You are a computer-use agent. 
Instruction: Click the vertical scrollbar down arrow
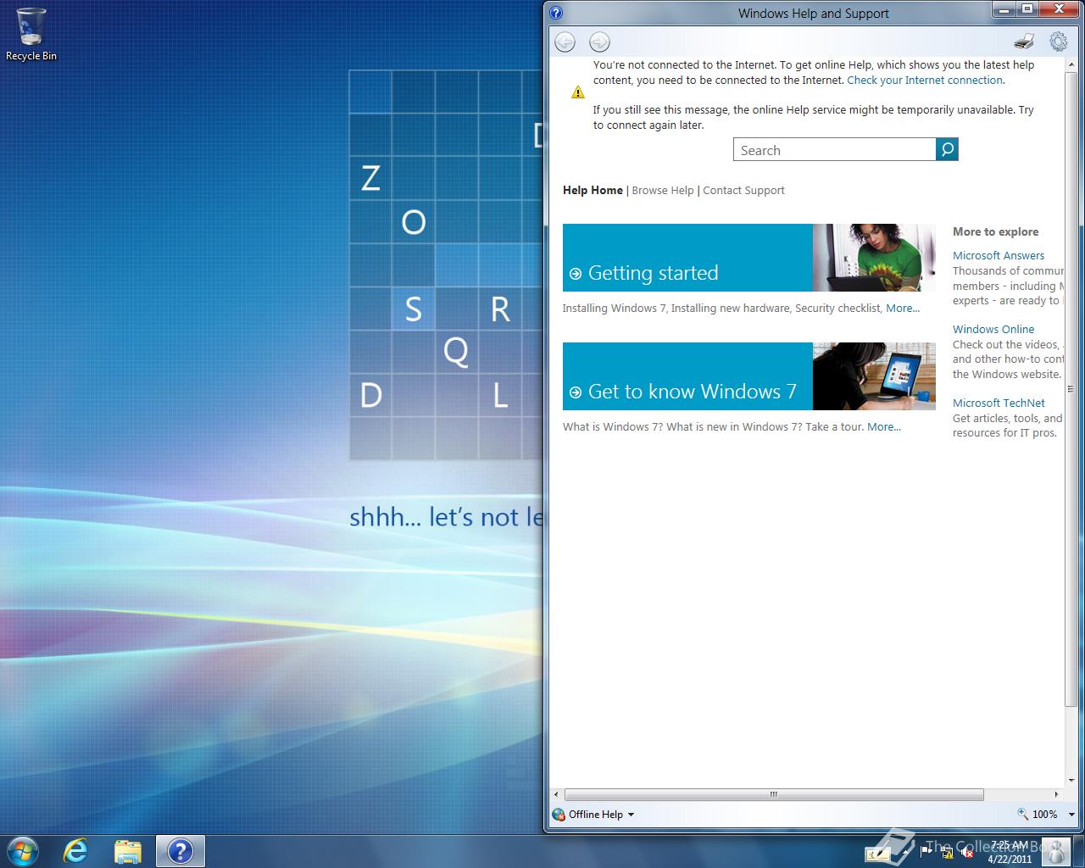[1071, 781]
